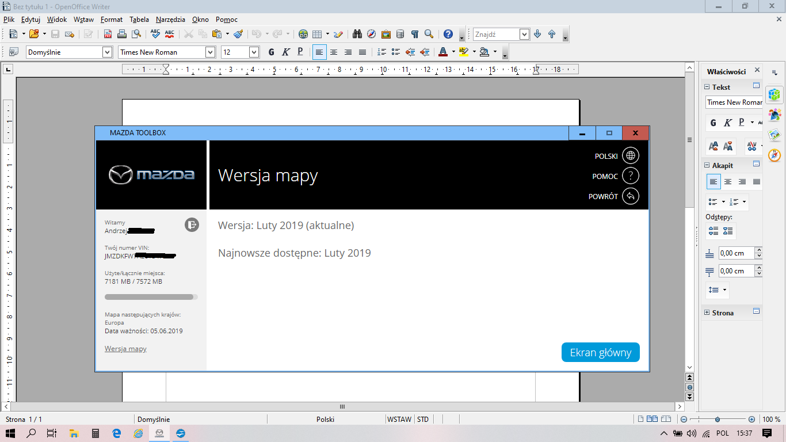
Task: Toggle italic (K) in formatting toolbar
Action: (x=285, y=52)
